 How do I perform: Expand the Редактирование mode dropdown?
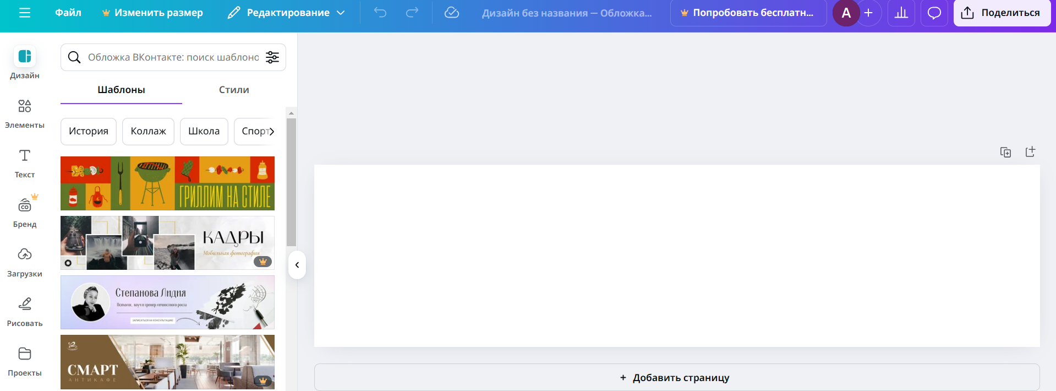point(287,13)
